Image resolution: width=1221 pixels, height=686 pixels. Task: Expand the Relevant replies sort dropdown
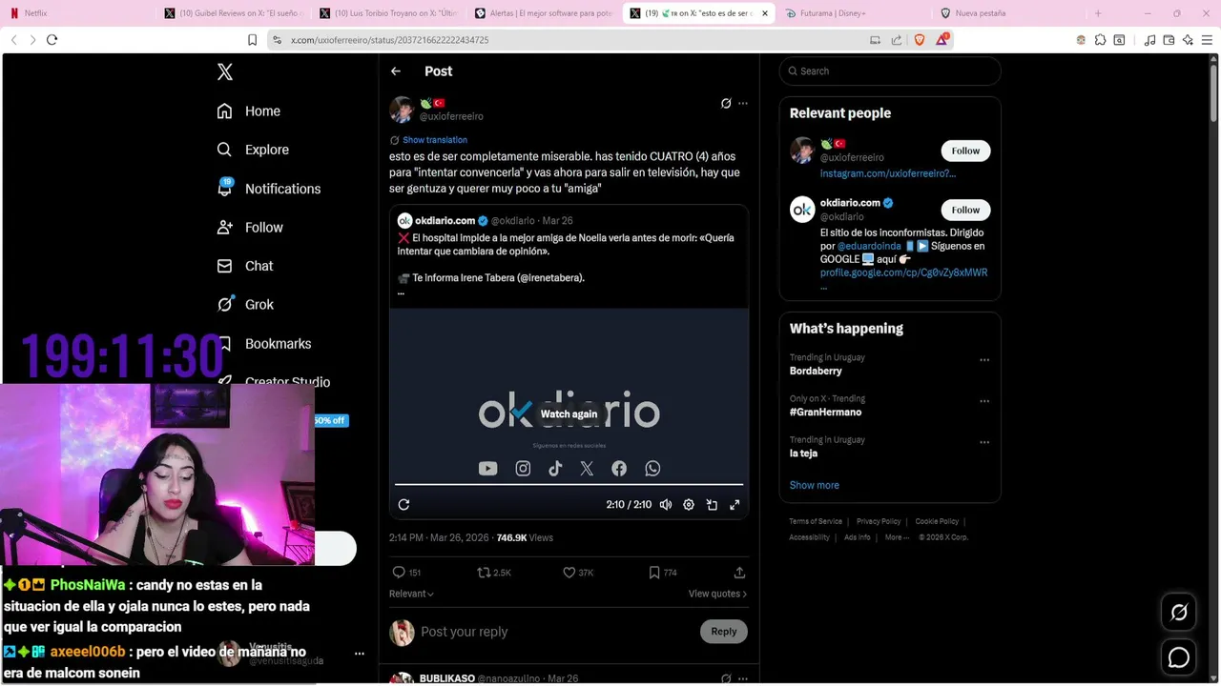click(411, 594)
